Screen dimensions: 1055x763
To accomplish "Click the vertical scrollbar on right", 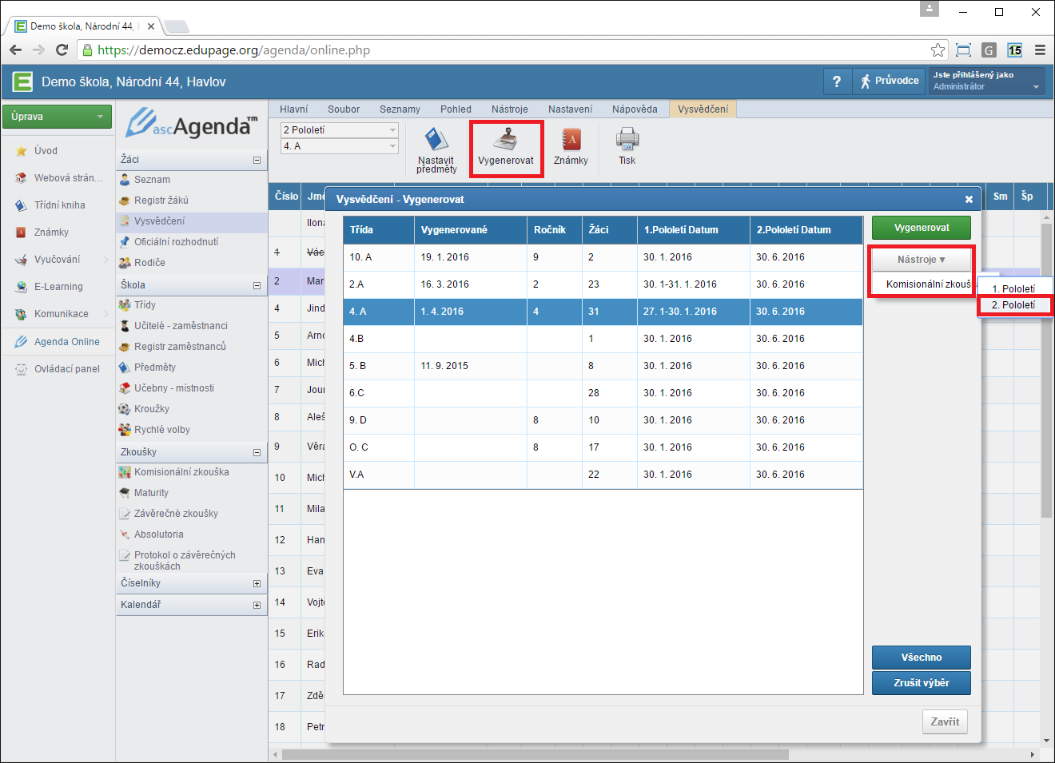I will [x=1046, y=372].
